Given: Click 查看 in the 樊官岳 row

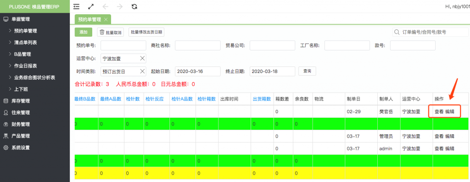Looking at the screenshot, I should pyautogui.click(x=439, y=112).
